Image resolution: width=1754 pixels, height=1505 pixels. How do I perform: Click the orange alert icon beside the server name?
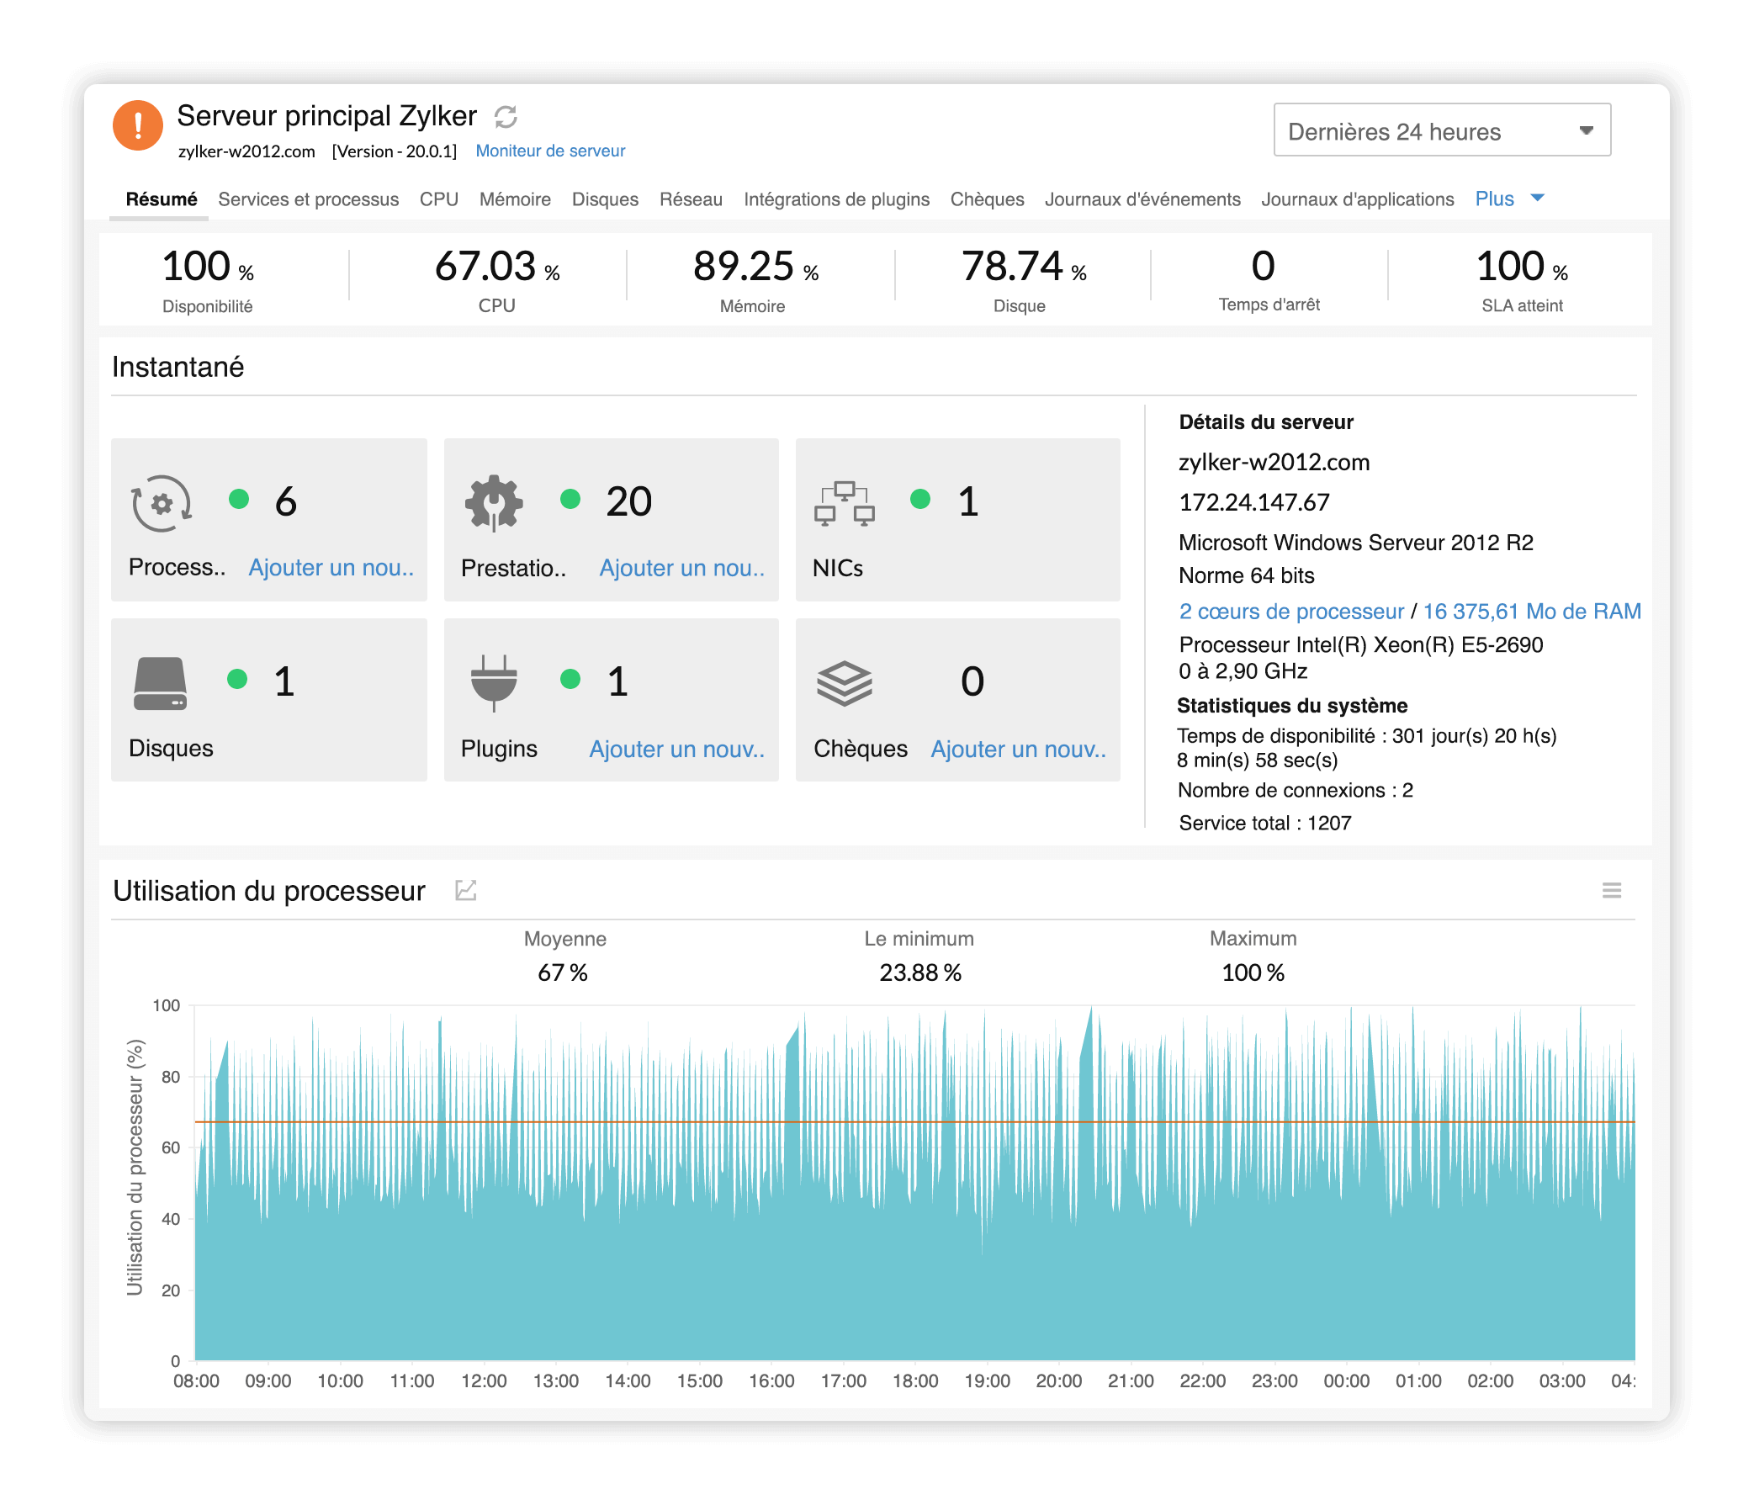coord(138,125)
